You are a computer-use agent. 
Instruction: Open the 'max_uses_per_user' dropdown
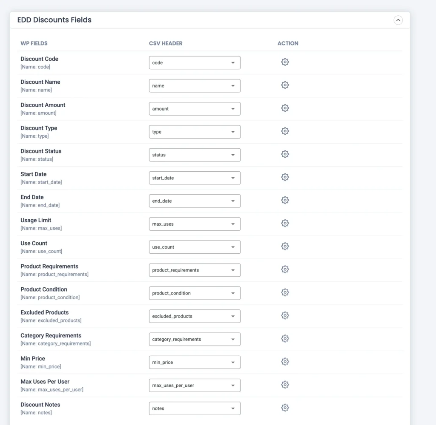195,385
